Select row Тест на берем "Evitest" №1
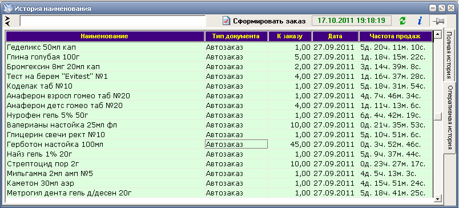Image resolution: width=459 pixels, height=208 pixels. [x=219, y=77]
